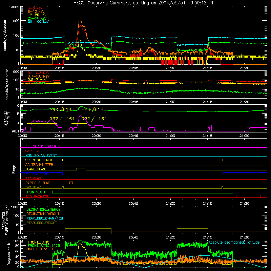Click the Degrees or % axis label
The height and width of the screenshot is (271, 271).
coord(9,254)
